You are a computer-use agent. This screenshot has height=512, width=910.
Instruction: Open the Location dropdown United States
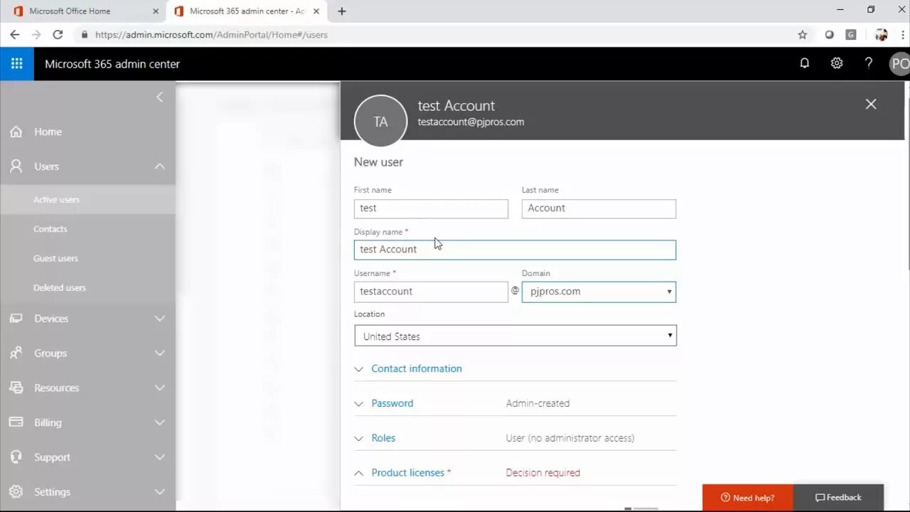(x=515, y=336)
